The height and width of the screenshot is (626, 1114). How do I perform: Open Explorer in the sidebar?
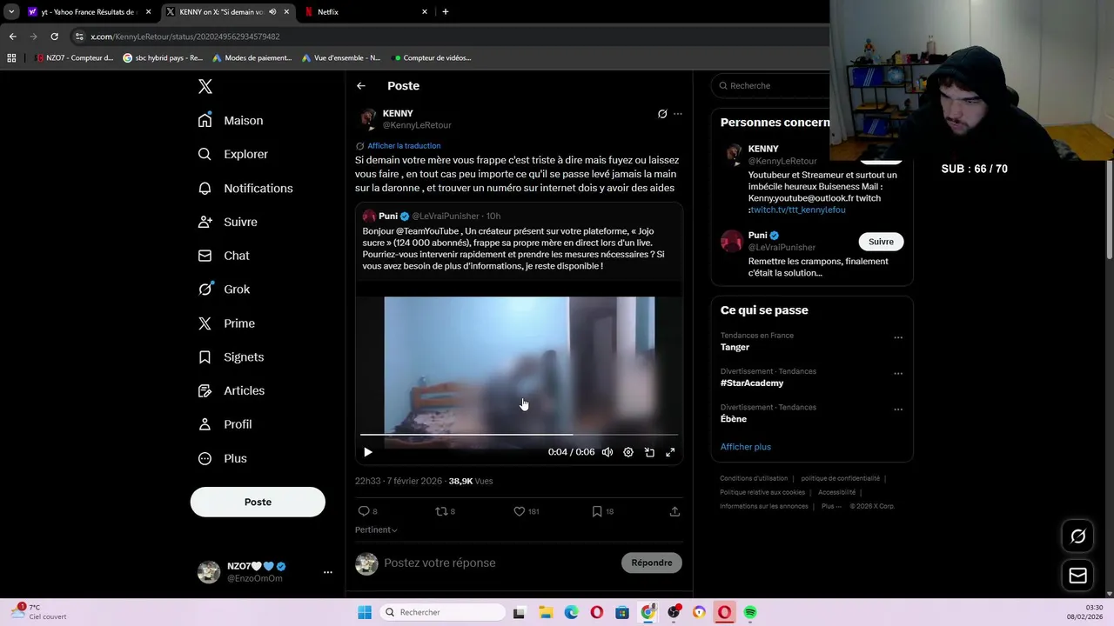coord(233,154)
